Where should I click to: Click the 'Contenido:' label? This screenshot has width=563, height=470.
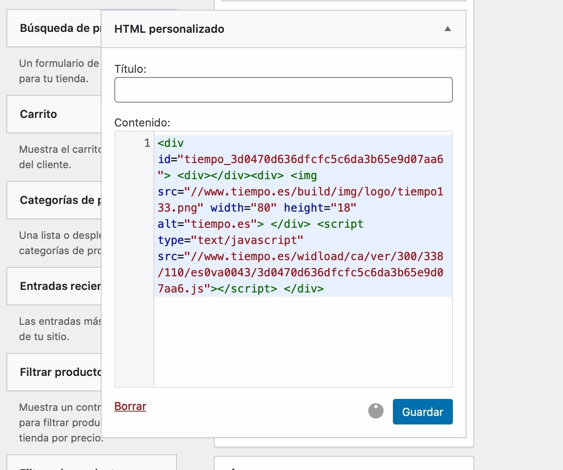(142, 123)
